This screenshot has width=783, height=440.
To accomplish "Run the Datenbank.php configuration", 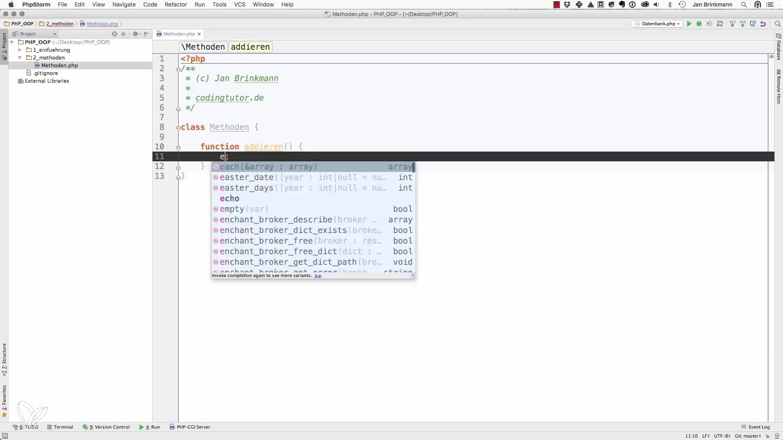I will [689, 24].
